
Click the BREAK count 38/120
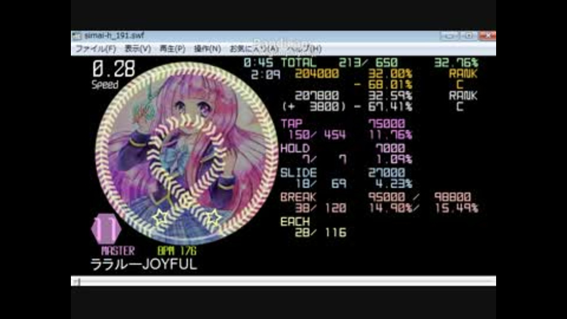coord(321,208)
